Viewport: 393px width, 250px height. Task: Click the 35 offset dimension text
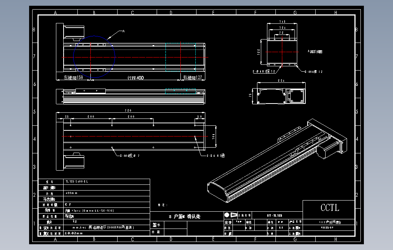pos(67,117)
